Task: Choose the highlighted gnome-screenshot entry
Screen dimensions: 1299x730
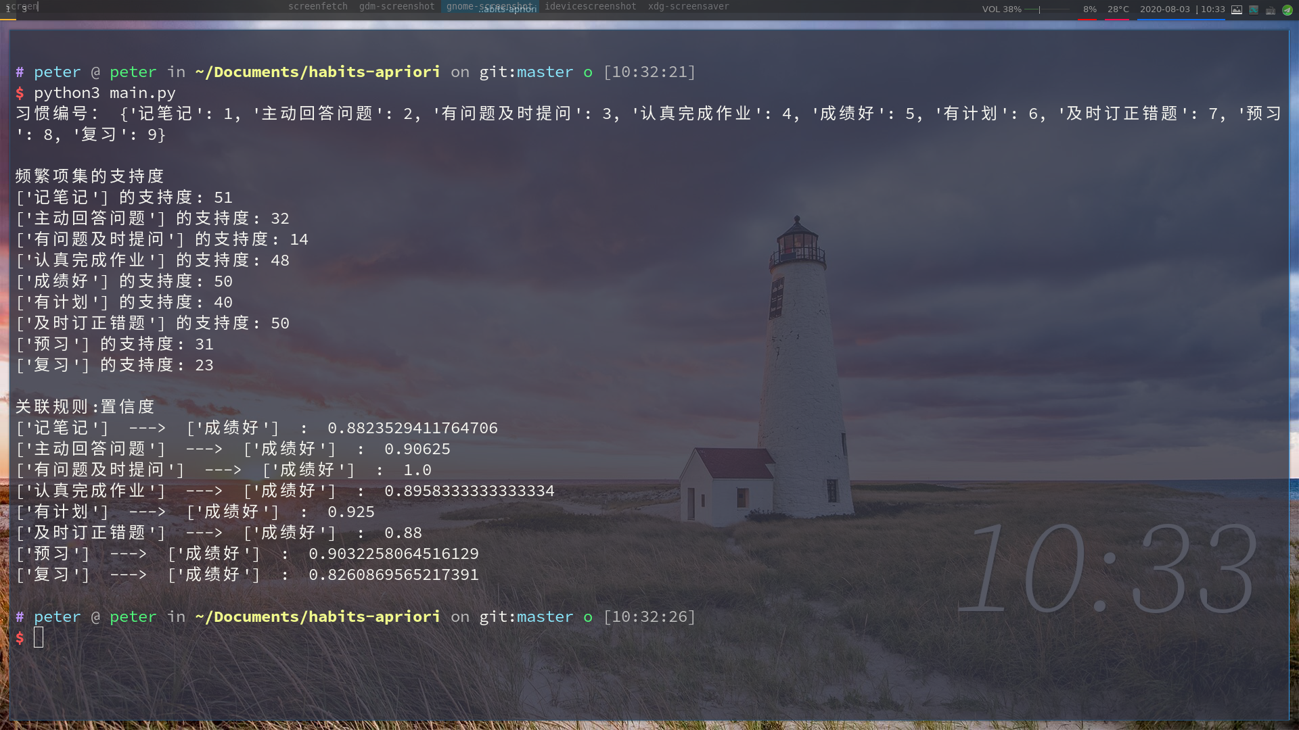Action: (x=489, y=6)
